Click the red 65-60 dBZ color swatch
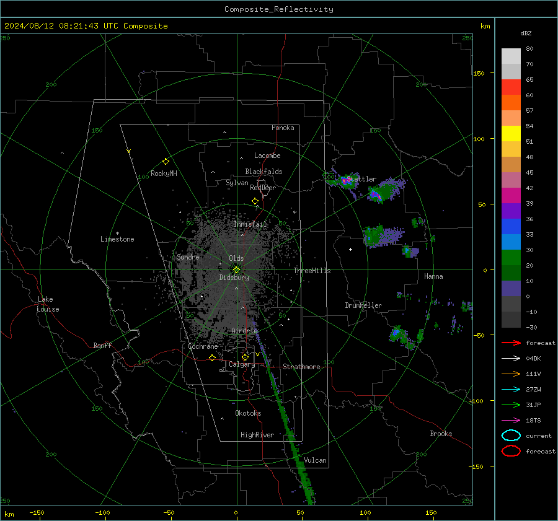The height and width of the screenshot is (521, 558). pyautogui.click(x=511, y=87)
